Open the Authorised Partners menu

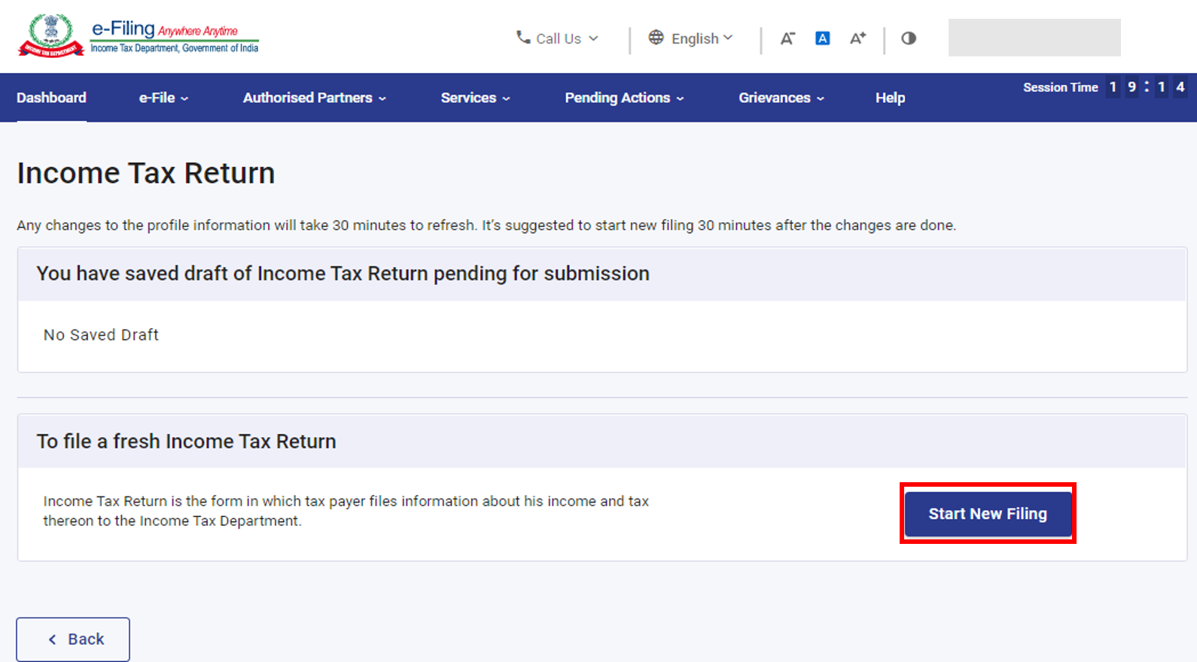click(314, 98)
